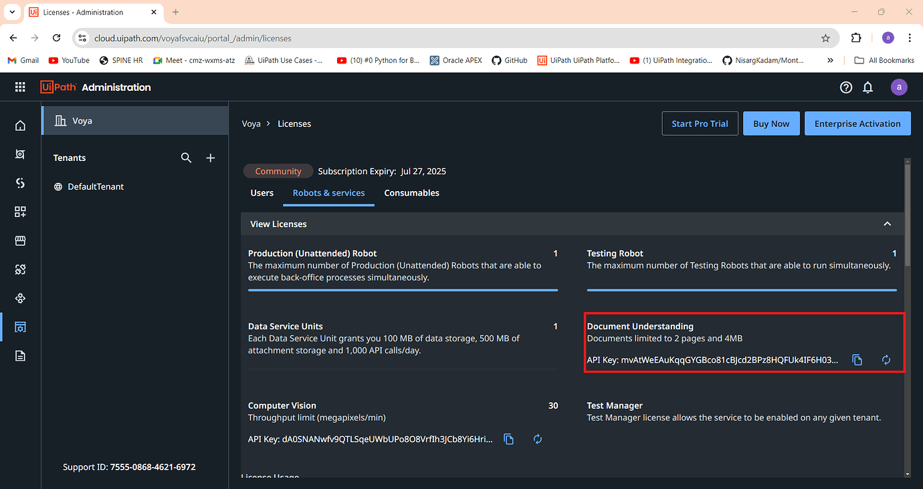This screenshot has width=923, height=489.
Task: Click the browser address bar
Action: pos(455,38)
